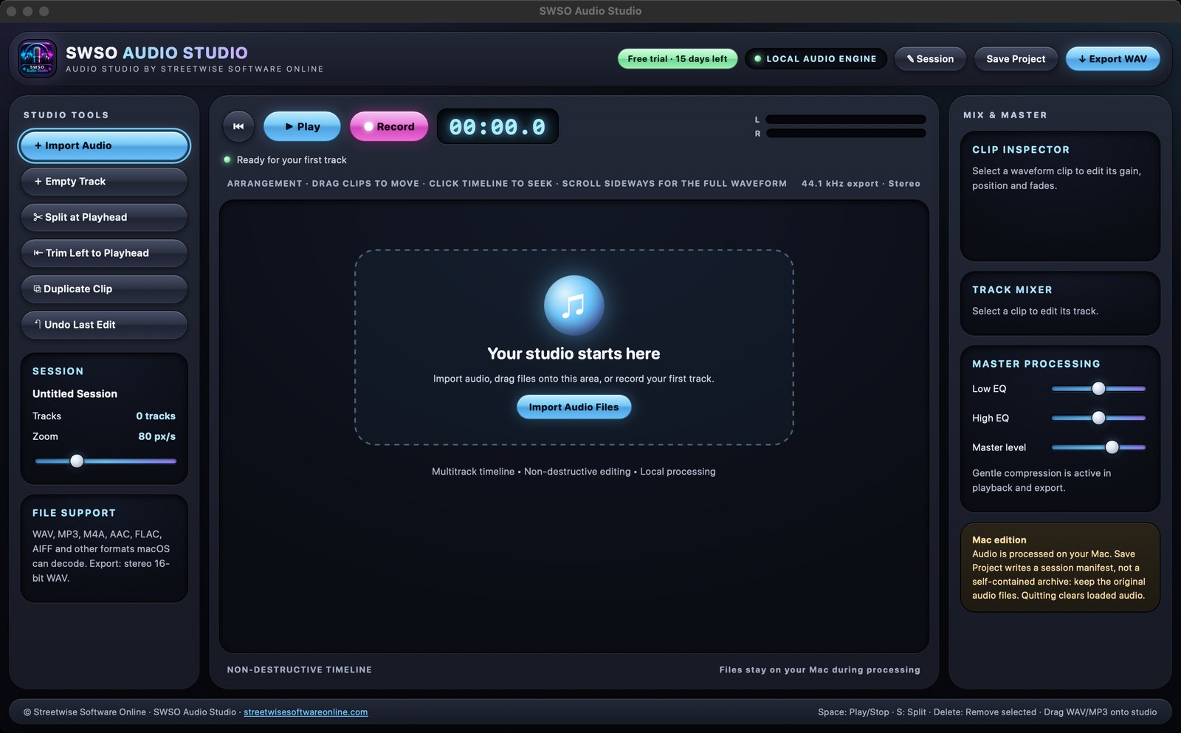The image size is (1181, 733).
Task: Click the Free trial 15 days left badge
Action: click(678, 59)
